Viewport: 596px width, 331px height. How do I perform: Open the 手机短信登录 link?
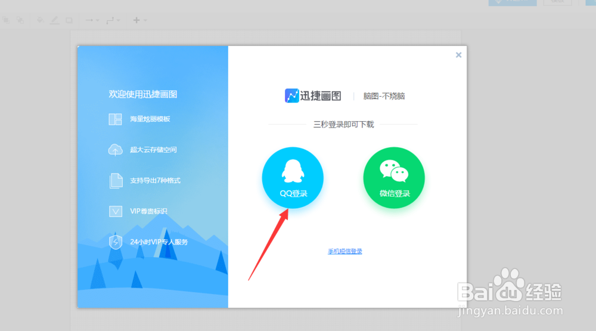point(344,251)
